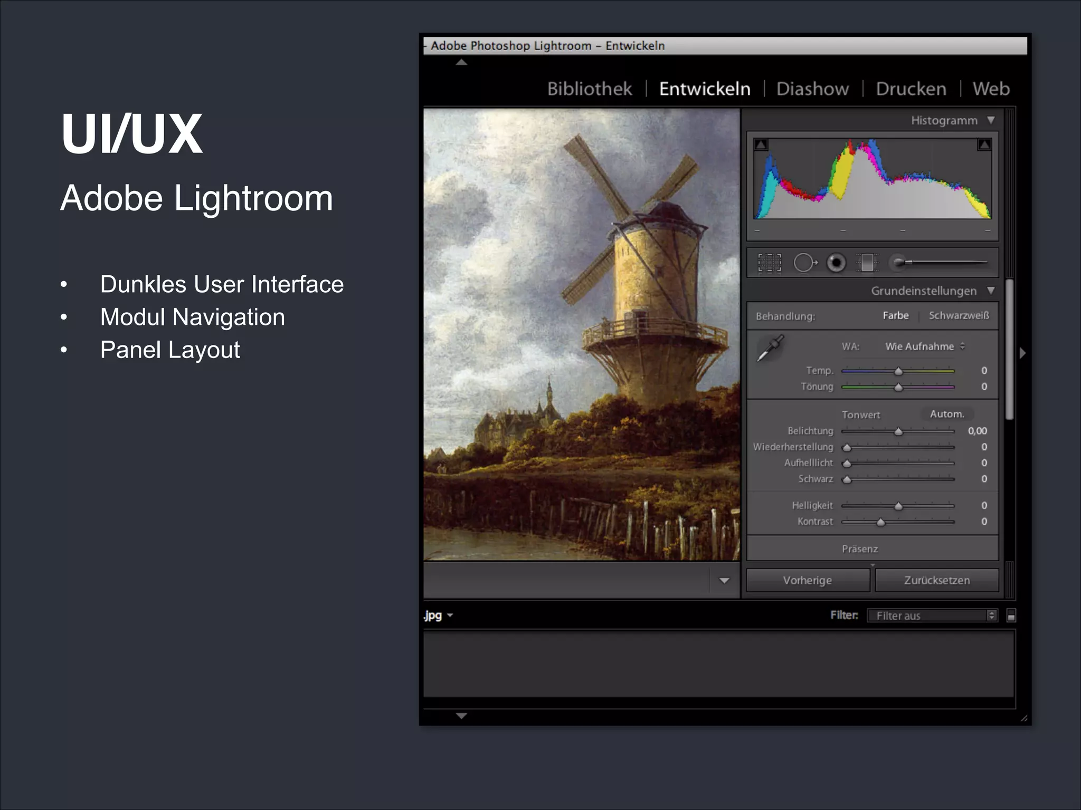This screenshot has width=1081, height=810.
Task: Switch to the Entwickeln module
Action: point(705,89)
